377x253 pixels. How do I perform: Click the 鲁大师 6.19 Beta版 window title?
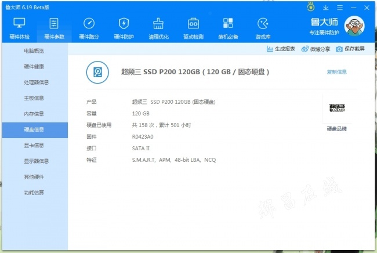[x=27, y=7]
